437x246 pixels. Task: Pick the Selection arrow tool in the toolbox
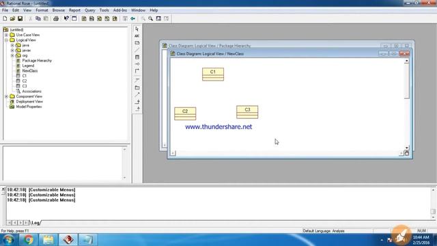coord(137,29)
